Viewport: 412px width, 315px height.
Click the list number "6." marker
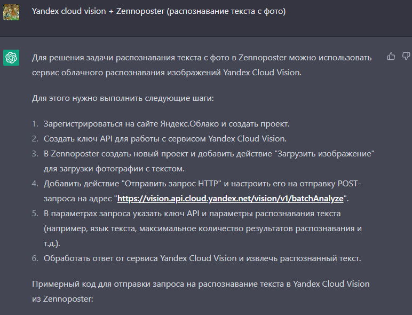point(35,258)
